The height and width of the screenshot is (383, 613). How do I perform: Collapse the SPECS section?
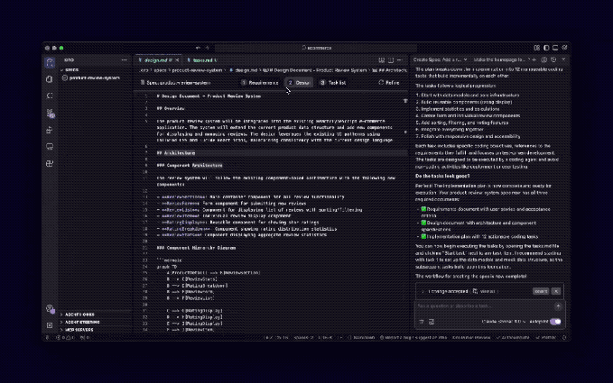click(x=70, y=70)
